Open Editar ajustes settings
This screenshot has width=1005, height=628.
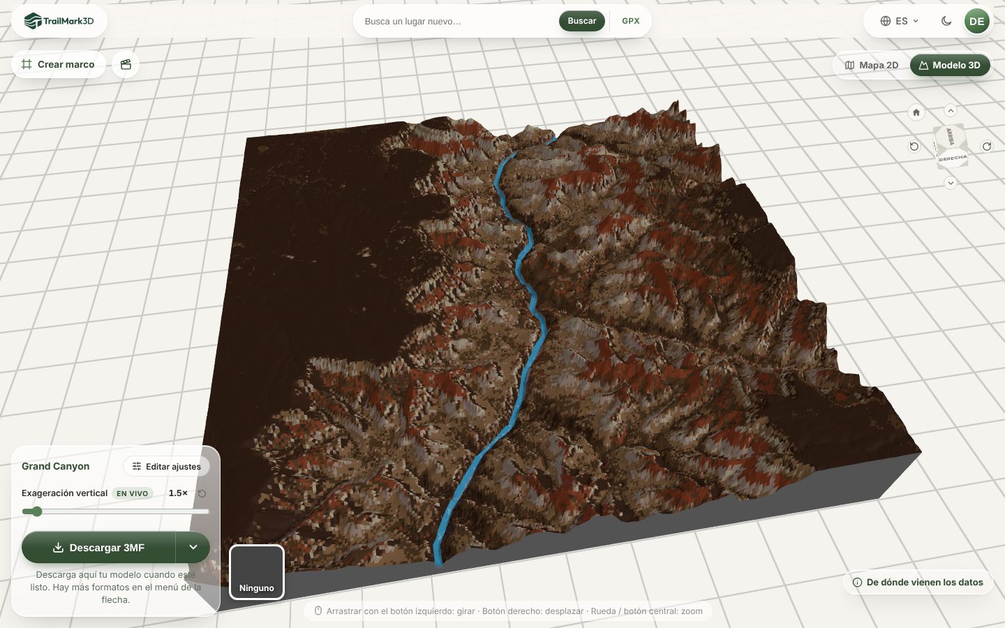tap(166, 466)
